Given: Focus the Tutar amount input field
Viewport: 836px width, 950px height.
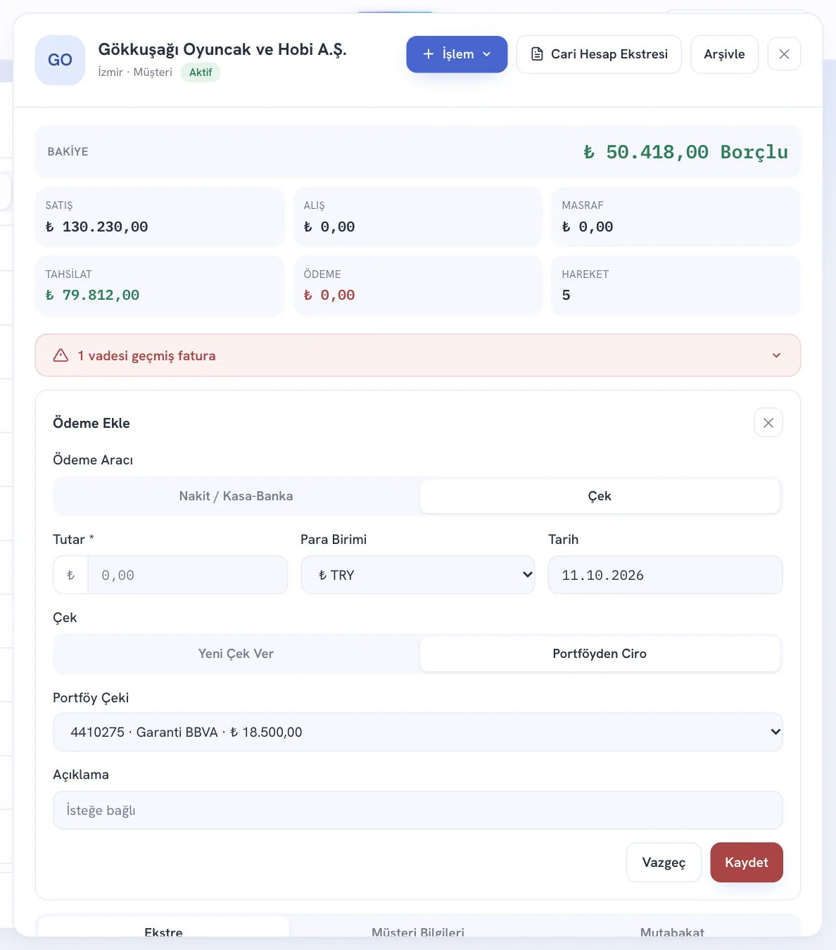Looking at the screenshot, I should pos(187,575).
